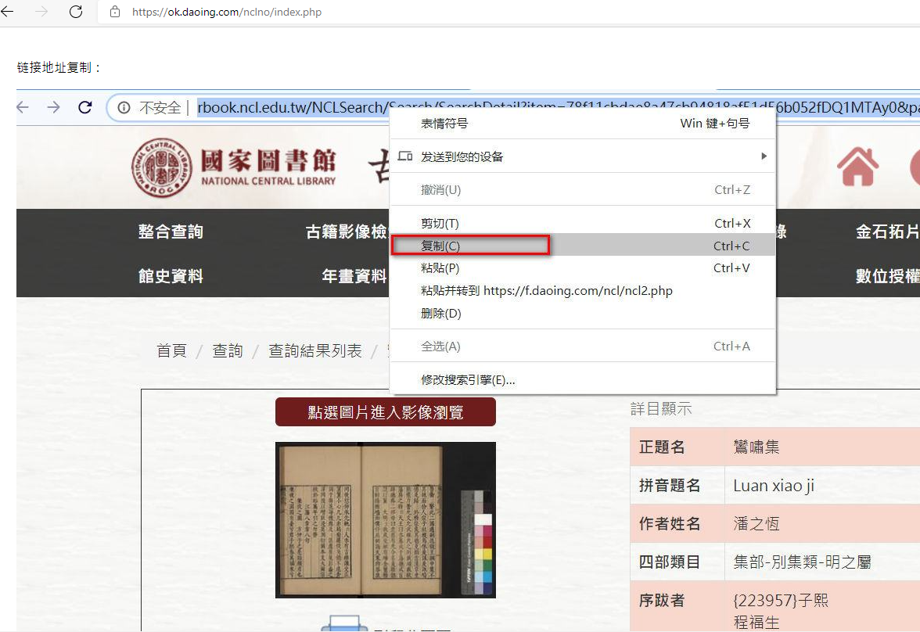This screenshot has height=632, width=920.
Task: Click the device icon beside 发送到您的设备
Action: (405, 156)
